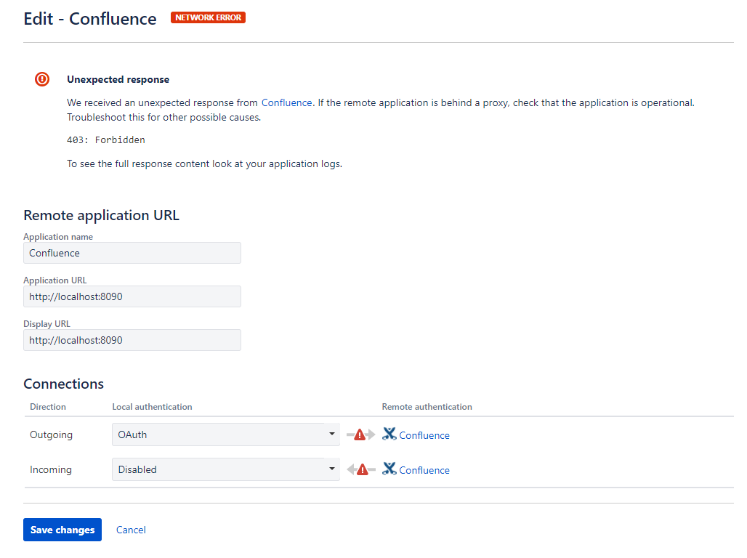Focus the Application URL field
This screenshot has width=747, height=558.
(132, 296)
